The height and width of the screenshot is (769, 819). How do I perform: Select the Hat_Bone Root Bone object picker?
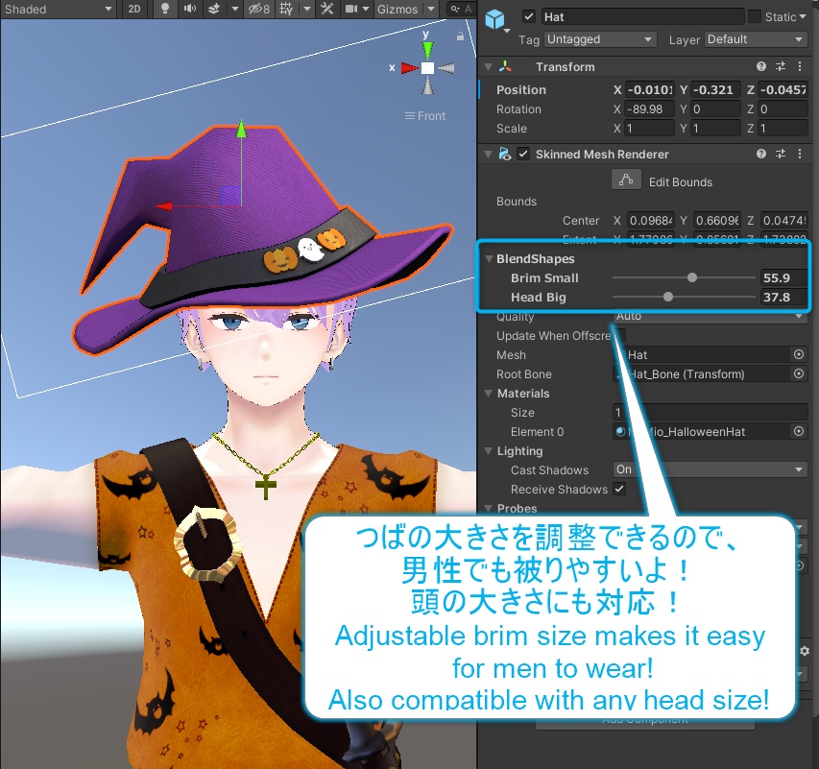tap(800, 373)
